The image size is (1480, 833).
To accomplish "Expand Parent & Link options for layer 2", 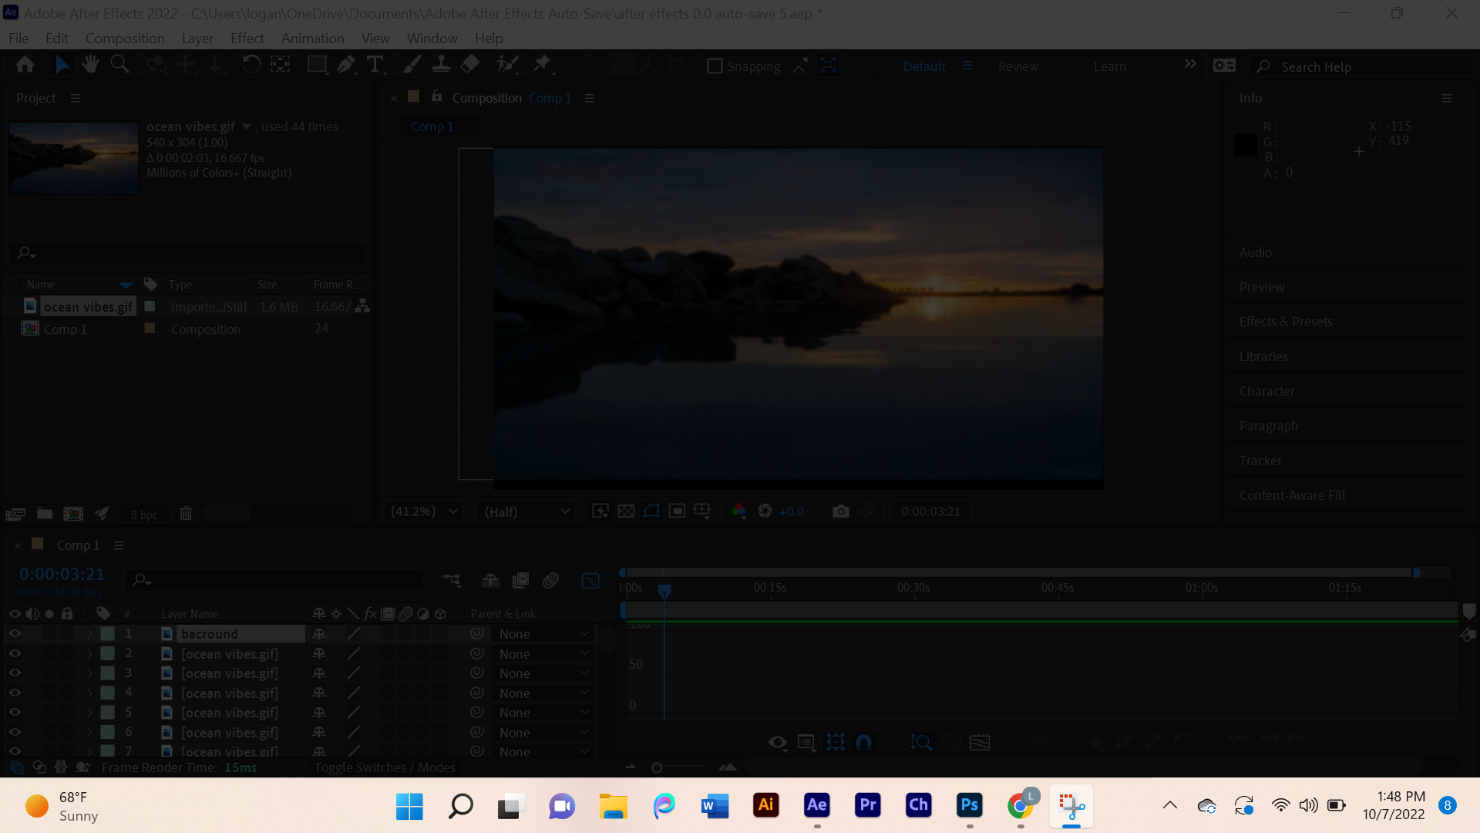I will tap(584, 653).
